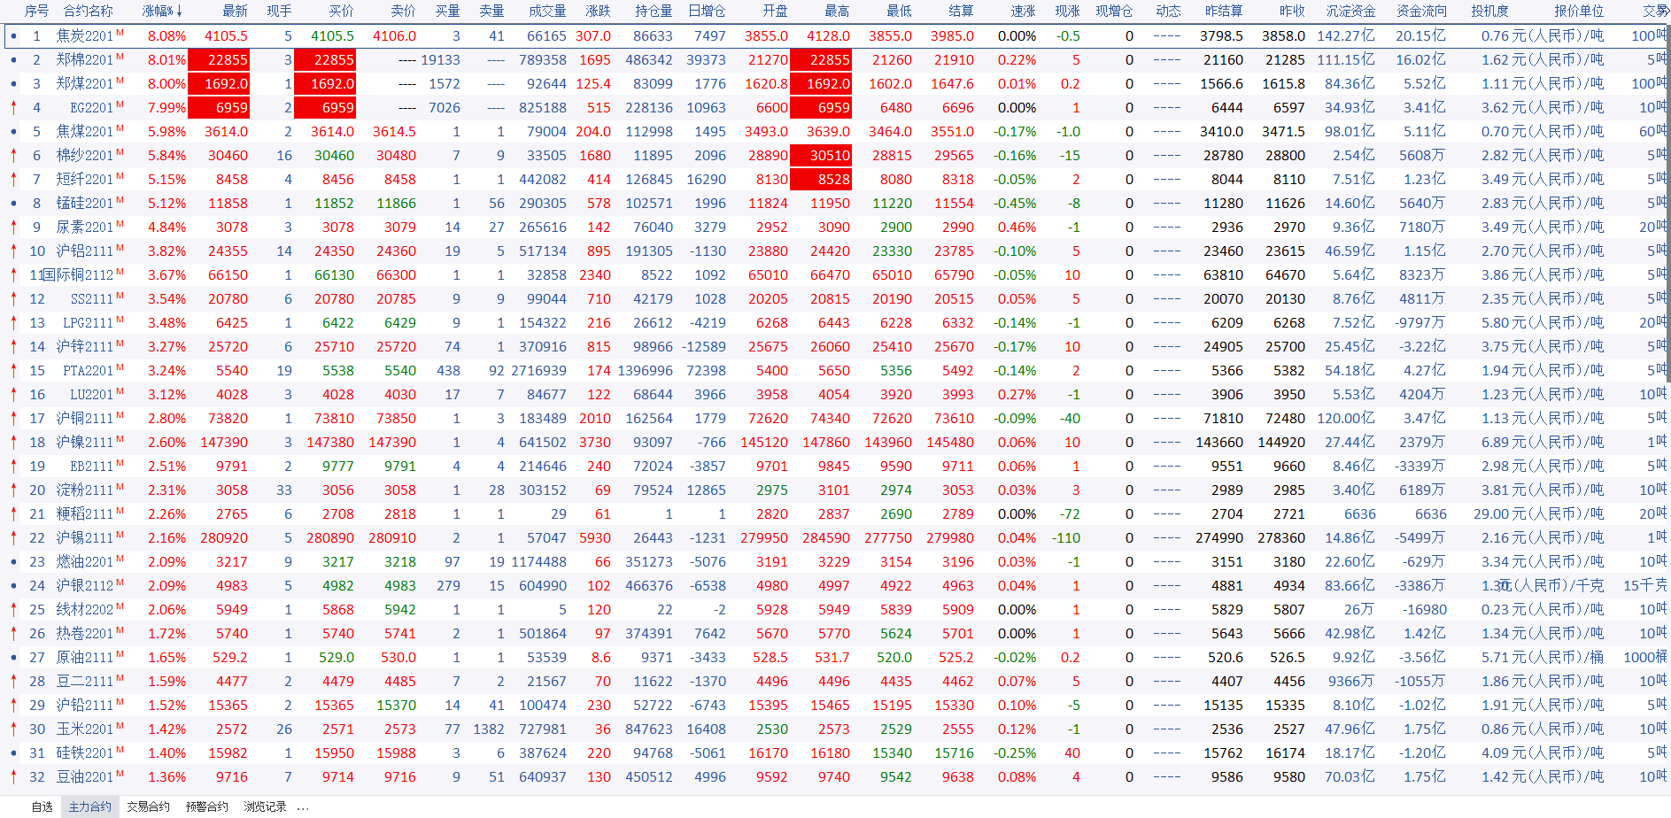
Task: Sort by the 速涨 column header
Action: click(1023, 11)
